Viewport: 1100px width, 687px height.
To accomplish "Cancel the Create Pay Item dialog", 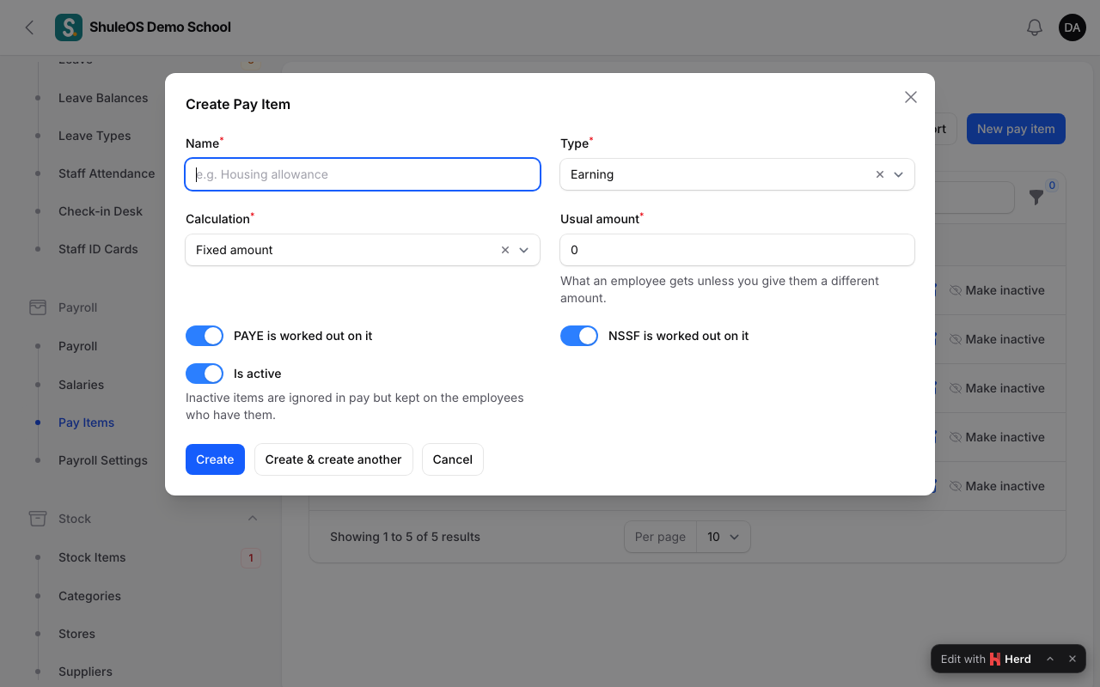I will point(453,459).
